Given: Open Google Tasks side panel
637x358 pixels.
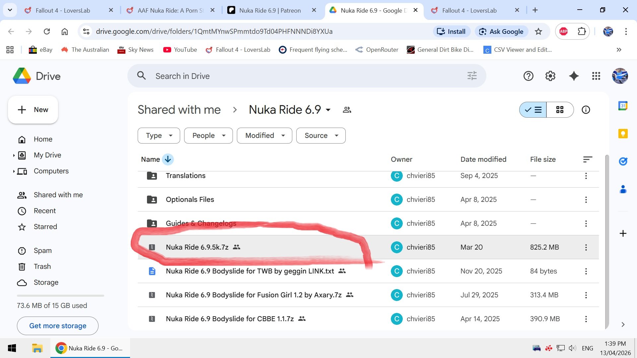Looking at the screenshot, I should point(623,161).
